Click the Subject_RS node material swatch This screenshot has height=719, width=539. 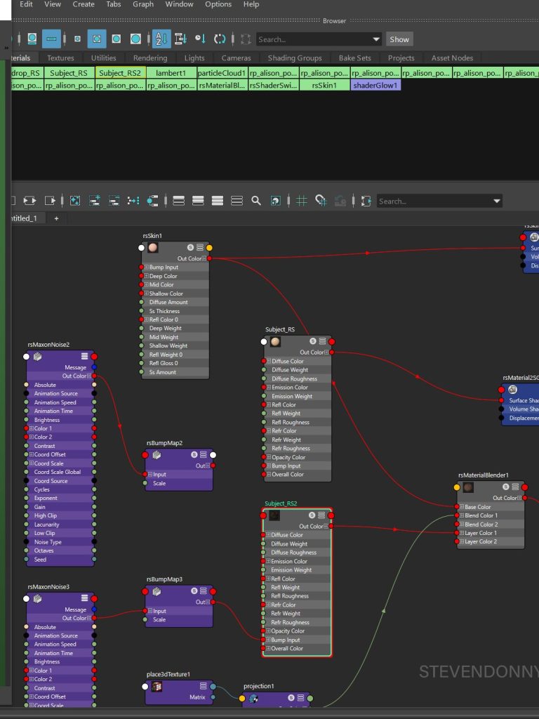click(x=275, y=342)
